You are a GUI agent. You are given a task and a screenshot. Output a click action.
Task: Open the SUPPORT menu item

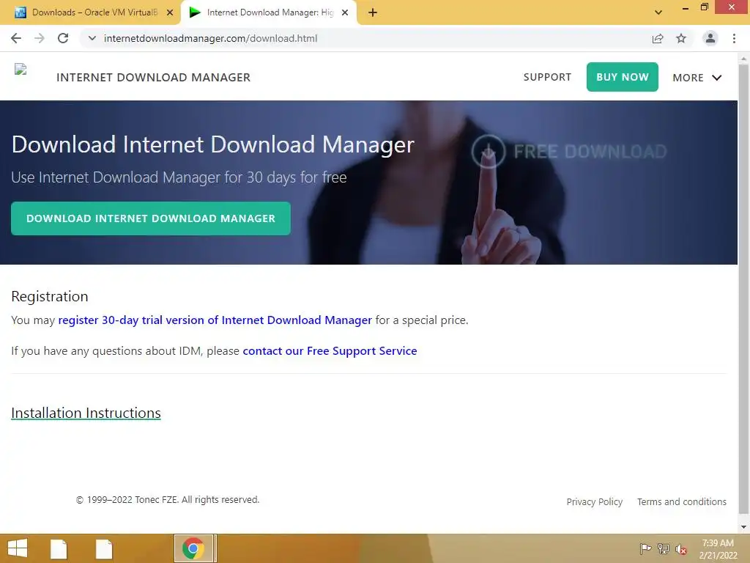(x=547, y=77)
